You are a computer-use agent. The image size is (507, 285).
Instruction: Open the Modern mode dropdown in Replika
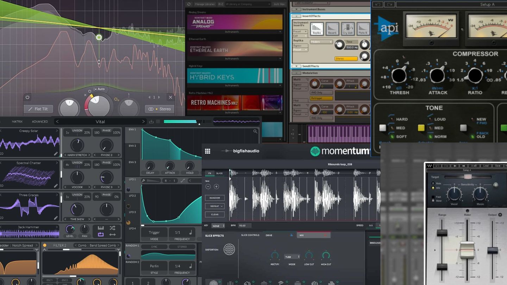(321, 42)
